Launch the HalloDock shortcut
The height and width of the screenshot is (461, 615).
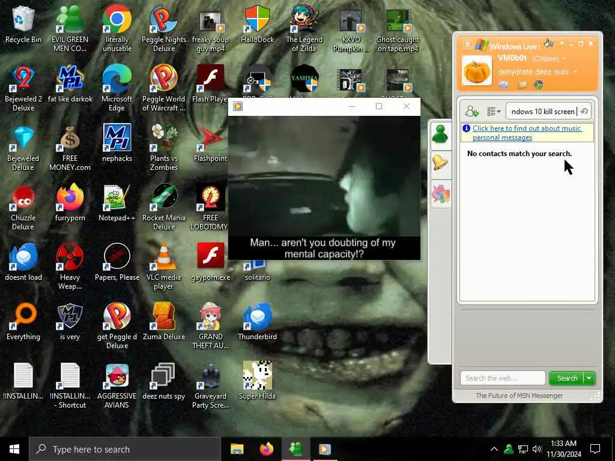[257, 24]
